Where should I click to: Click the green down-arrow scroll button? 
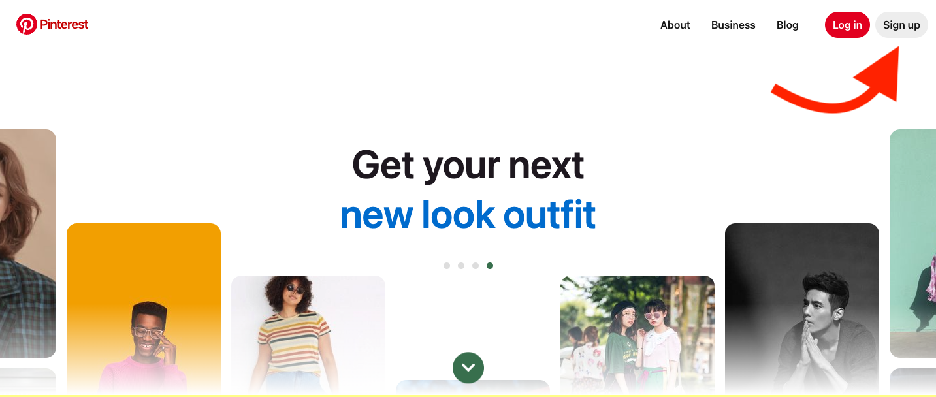[468, 368]
